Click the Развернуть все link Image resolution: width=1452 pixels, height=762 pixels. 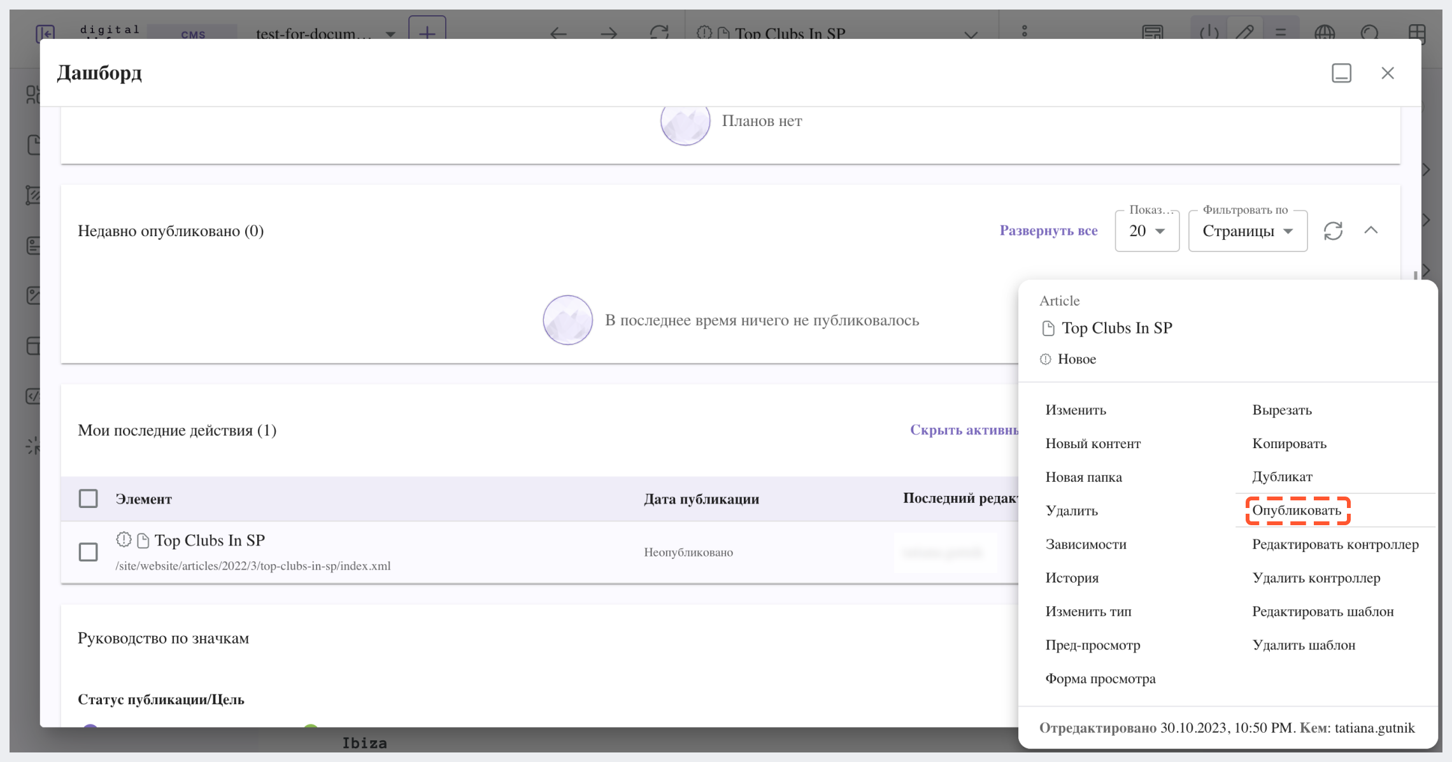[1048, 230]
